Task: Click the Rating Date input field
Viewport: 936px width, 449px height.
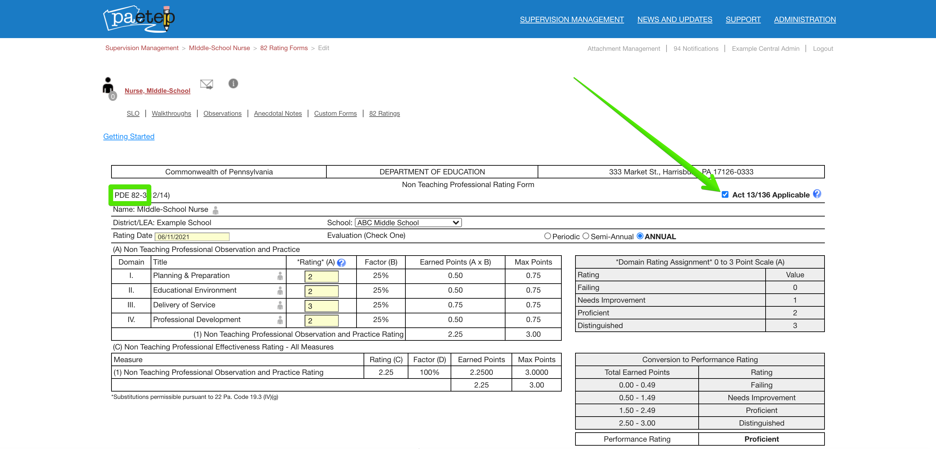Action: point(192,237)
